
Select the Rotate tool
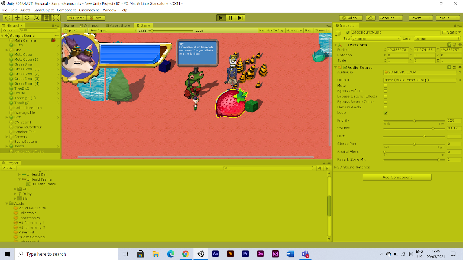[27, 18]
